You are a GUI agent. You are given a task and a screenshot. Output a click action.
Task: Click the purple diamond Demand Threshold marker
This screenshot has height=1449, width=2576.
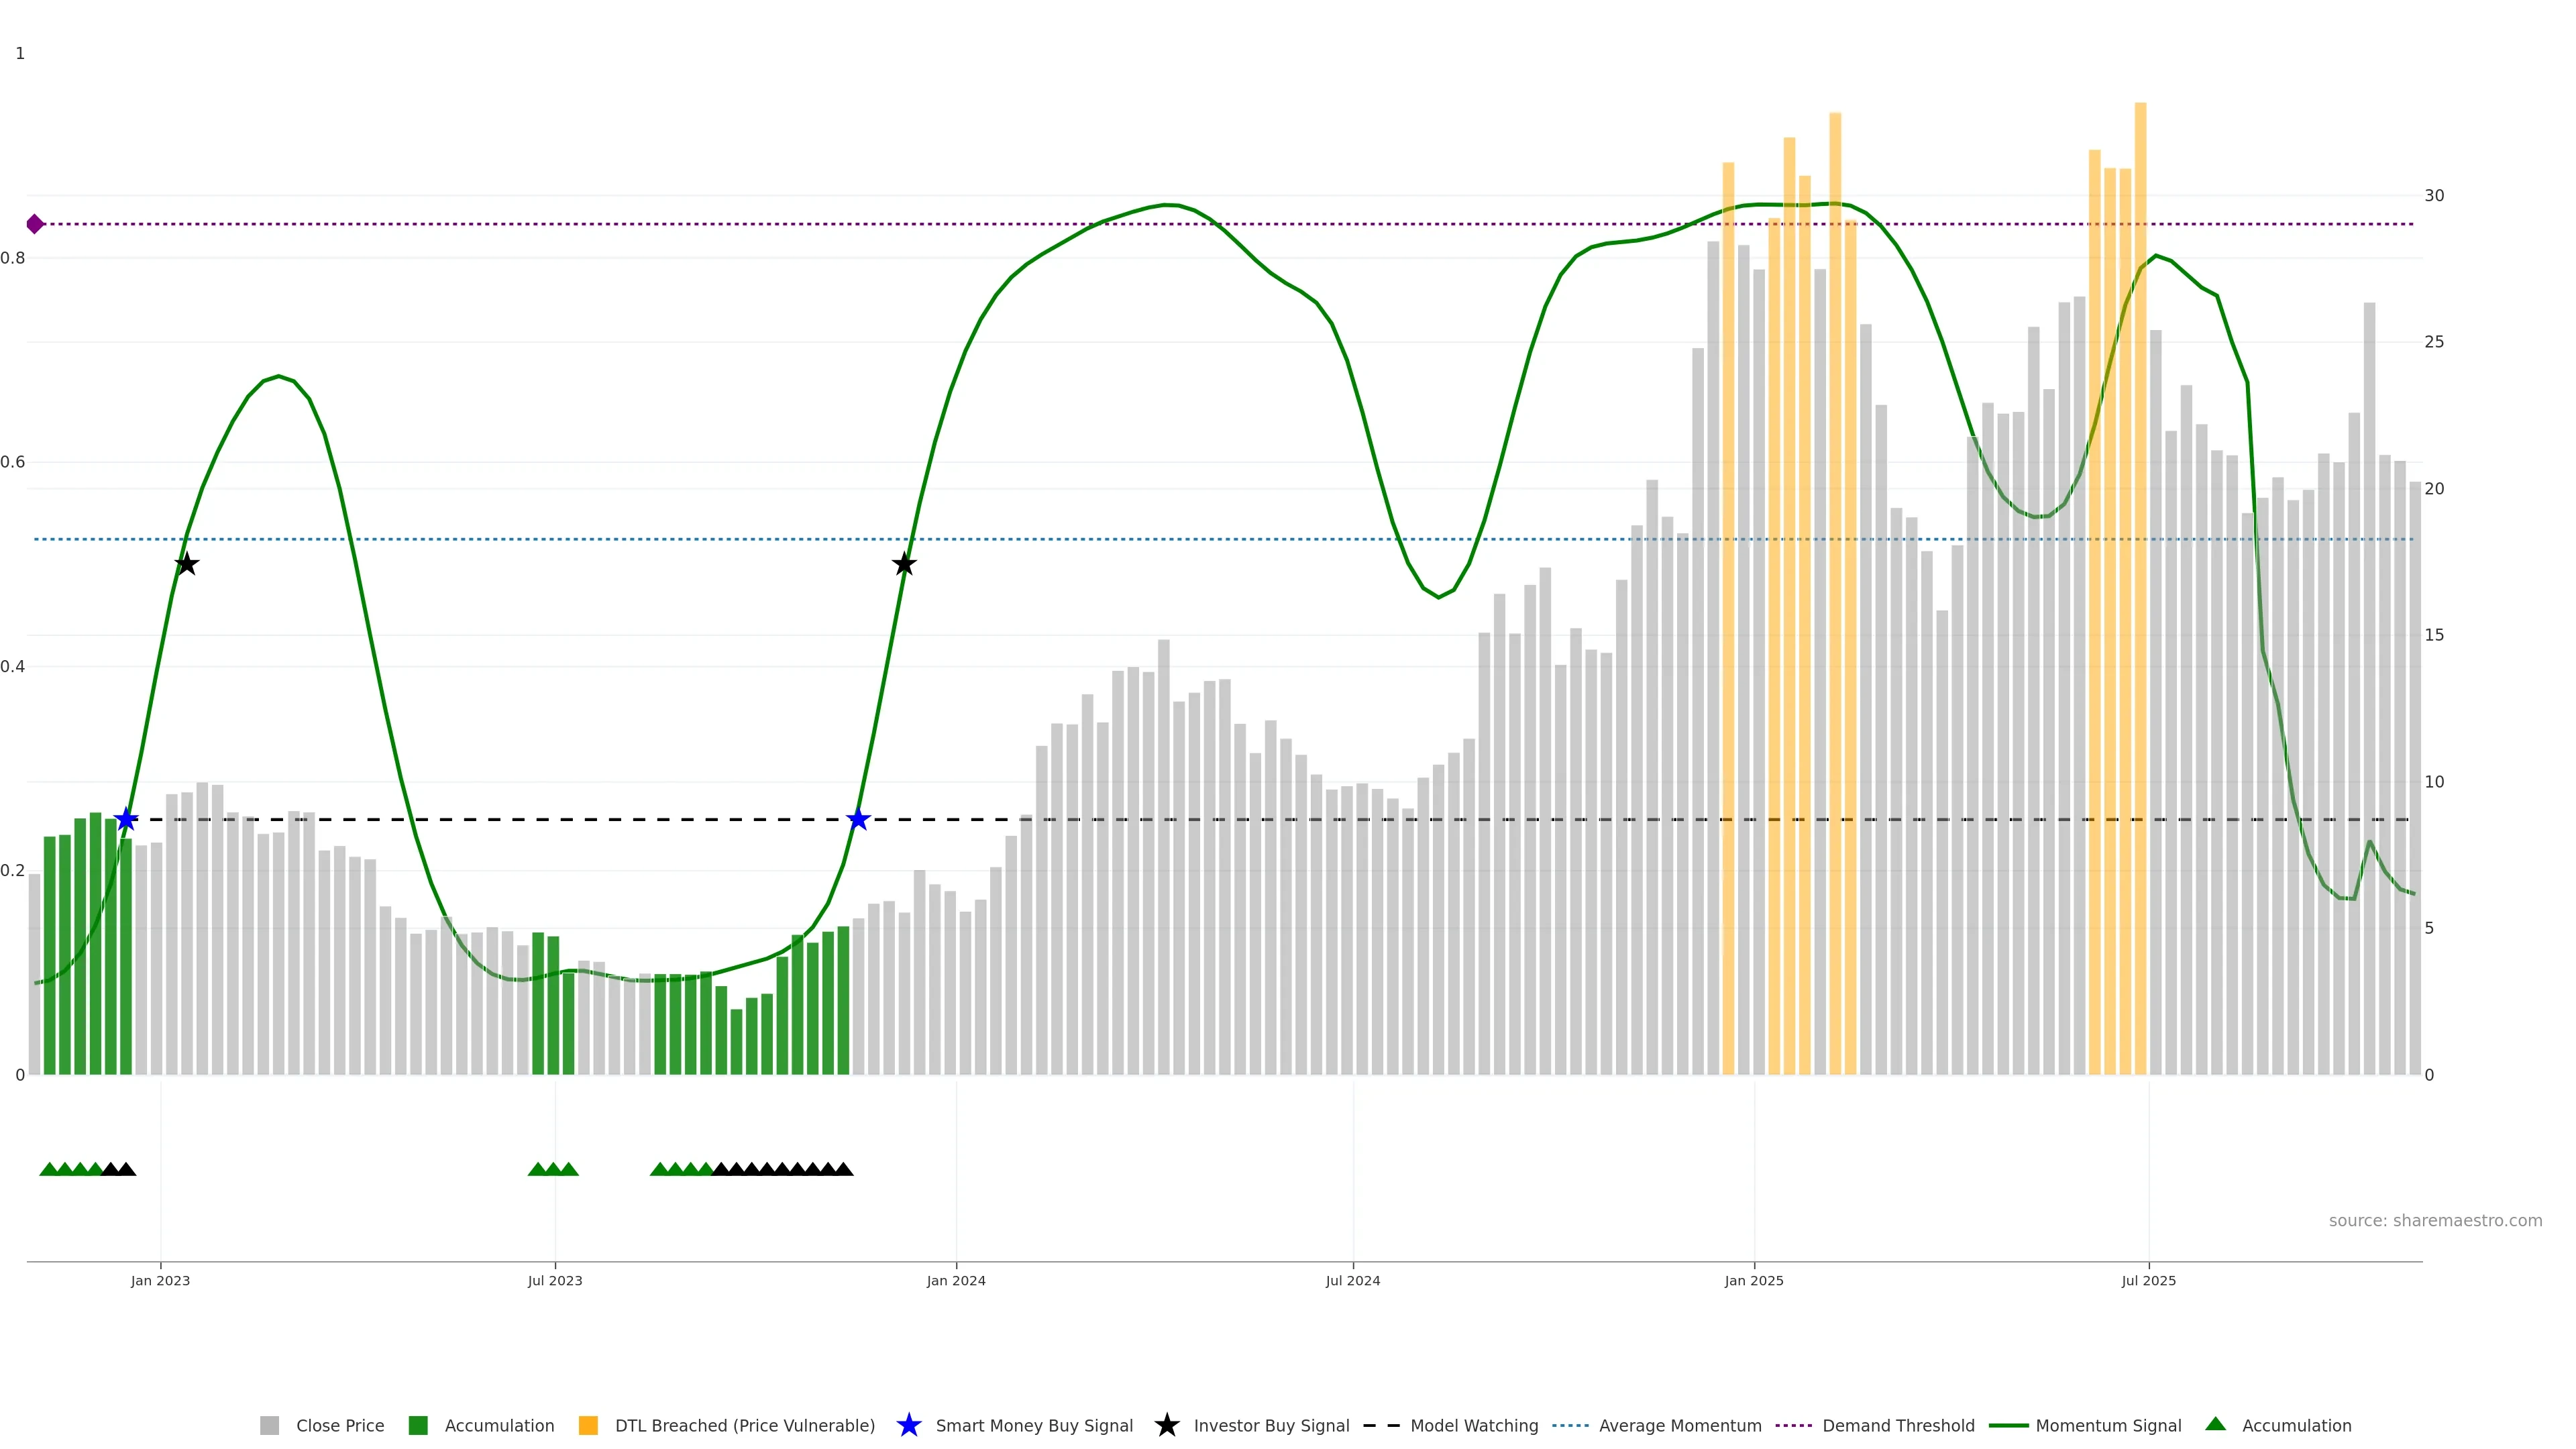(x=35, y=224)
